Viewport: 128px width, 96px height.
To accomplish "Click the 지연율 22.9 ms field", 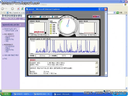I will click(42, 56).
